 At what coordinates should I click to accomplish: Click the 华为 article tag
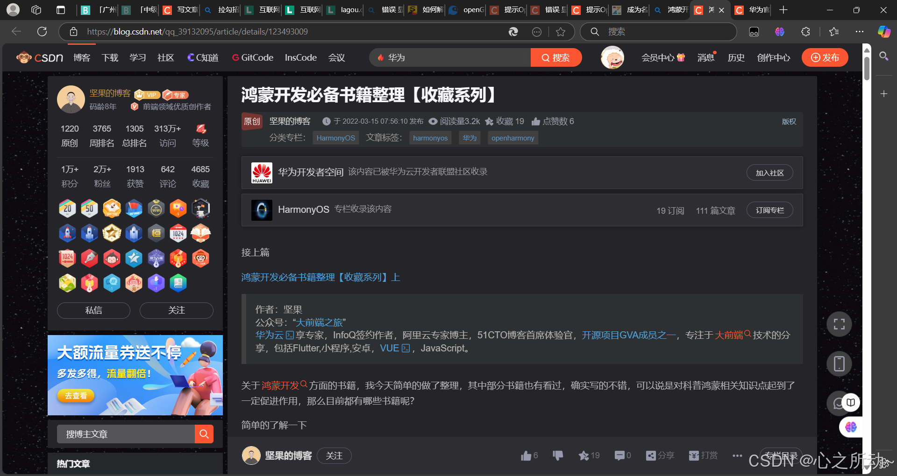470,138
